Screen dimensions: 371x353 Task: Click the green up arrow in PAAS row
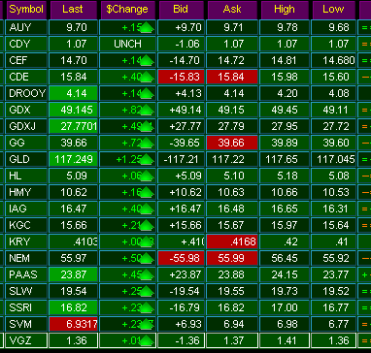[x=147, y=274]
